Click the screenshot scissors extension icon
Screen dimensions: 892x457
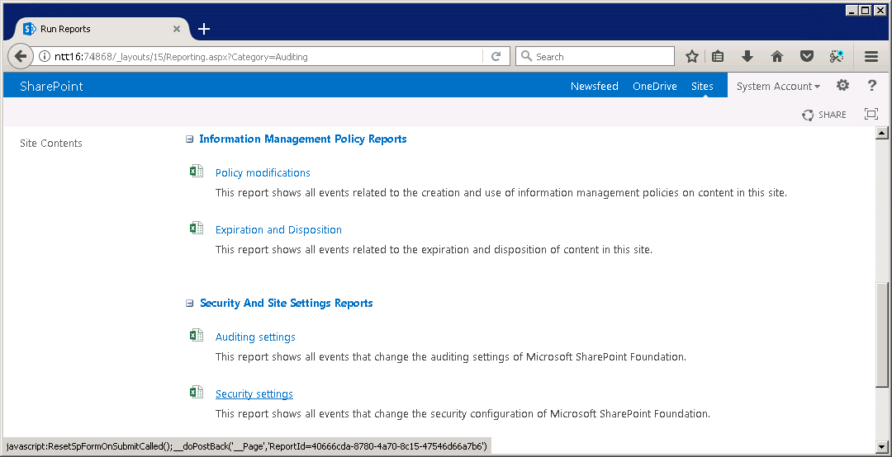836,56
